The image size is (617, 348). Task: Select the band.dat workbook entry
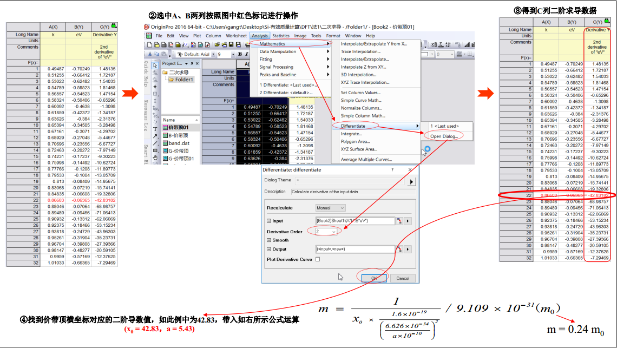[x=176, y=143]
